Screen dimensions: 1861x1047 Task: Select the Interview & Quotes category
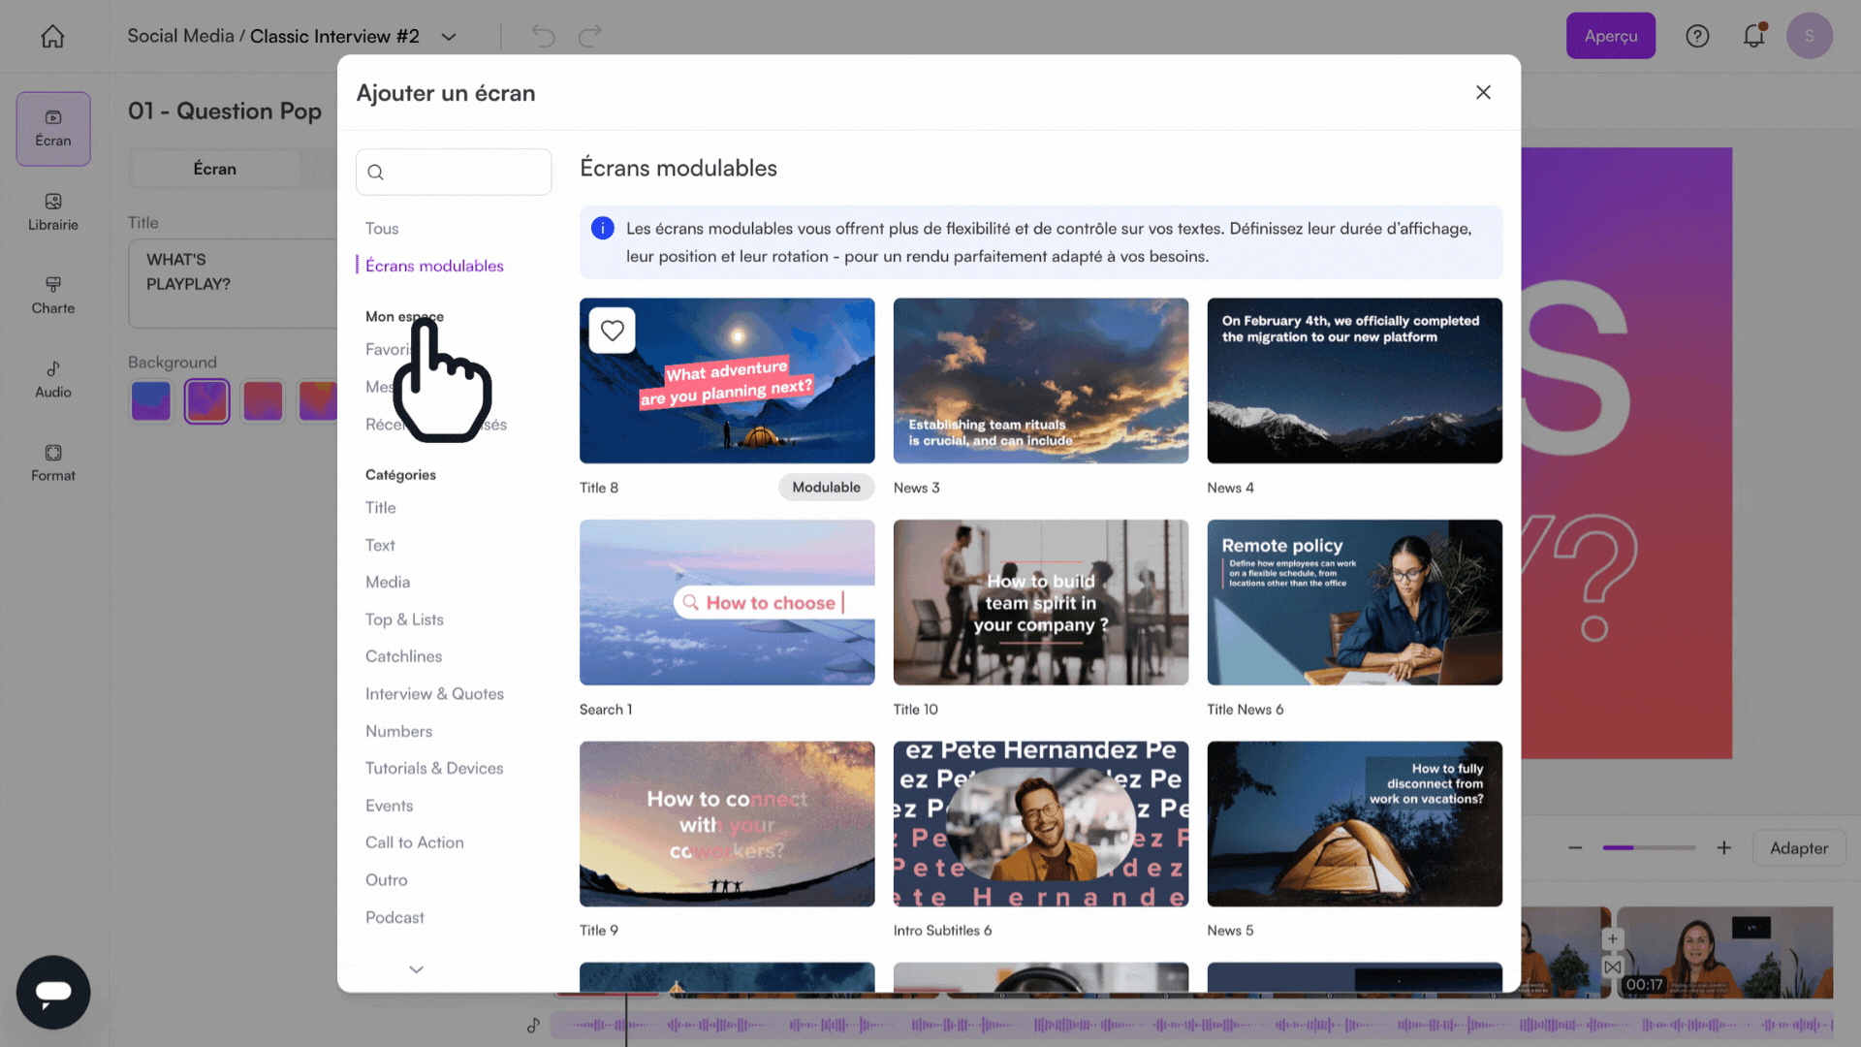click(x=434, y=694)
